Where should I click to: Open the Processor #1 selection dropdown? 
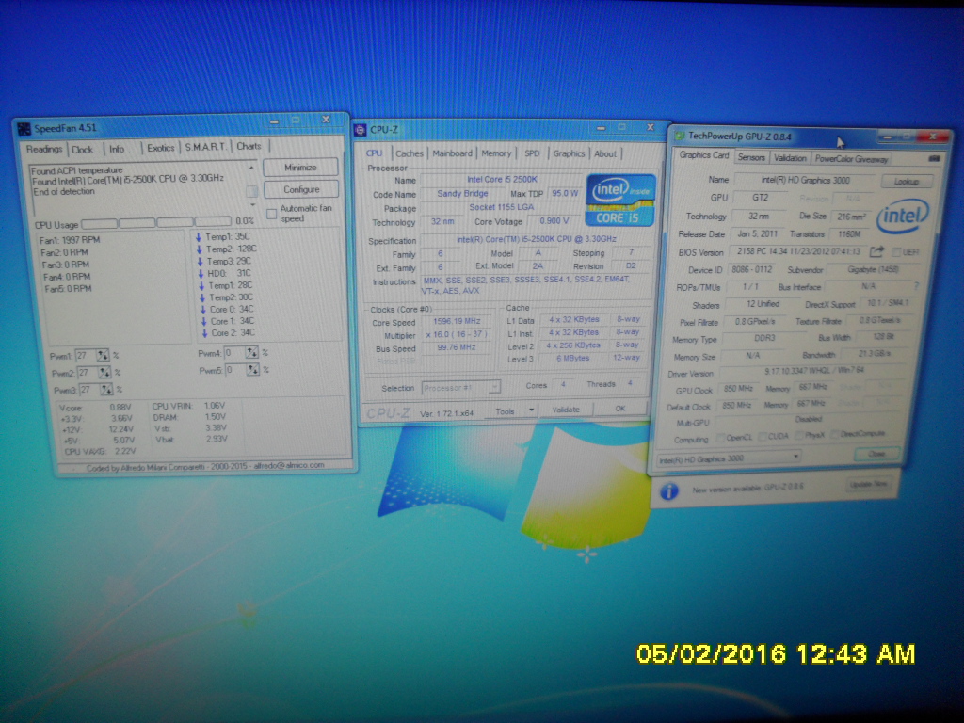click(461, 388)
